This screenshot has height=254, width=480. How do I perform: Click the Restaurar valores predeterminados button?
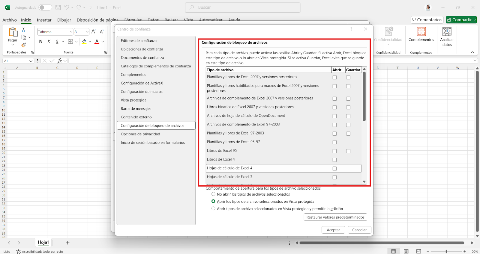coord(335,217)
